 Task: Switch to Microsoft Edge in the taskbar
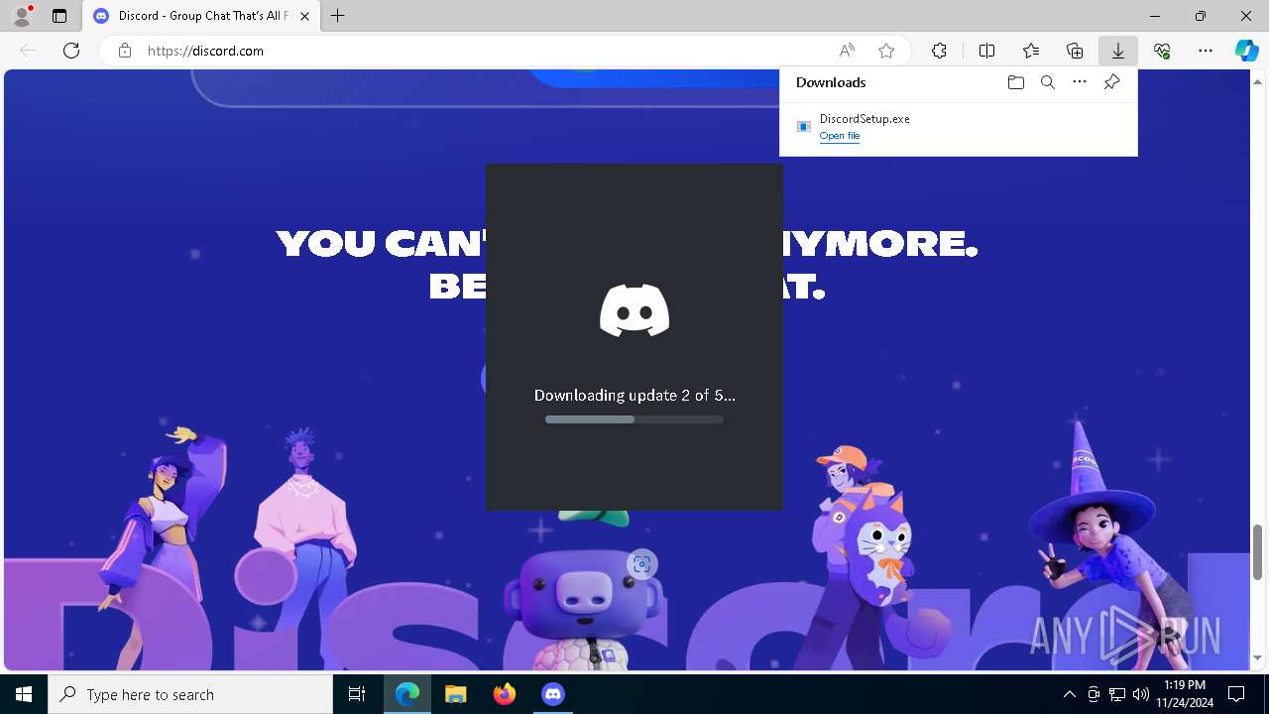(x=407, y=694)
